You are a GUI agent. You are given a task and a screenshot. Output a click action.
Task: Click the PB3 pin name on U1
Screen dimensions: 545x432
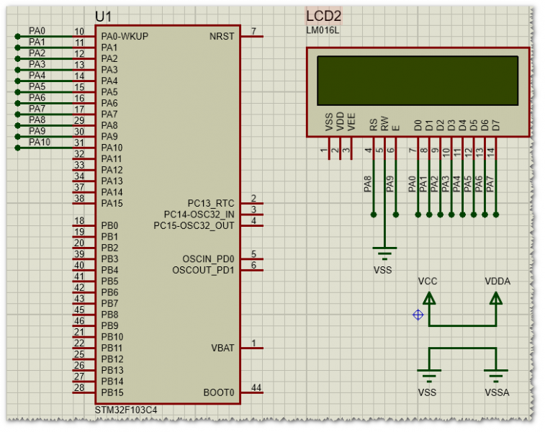pyautogui.click(x=110, y=259)
